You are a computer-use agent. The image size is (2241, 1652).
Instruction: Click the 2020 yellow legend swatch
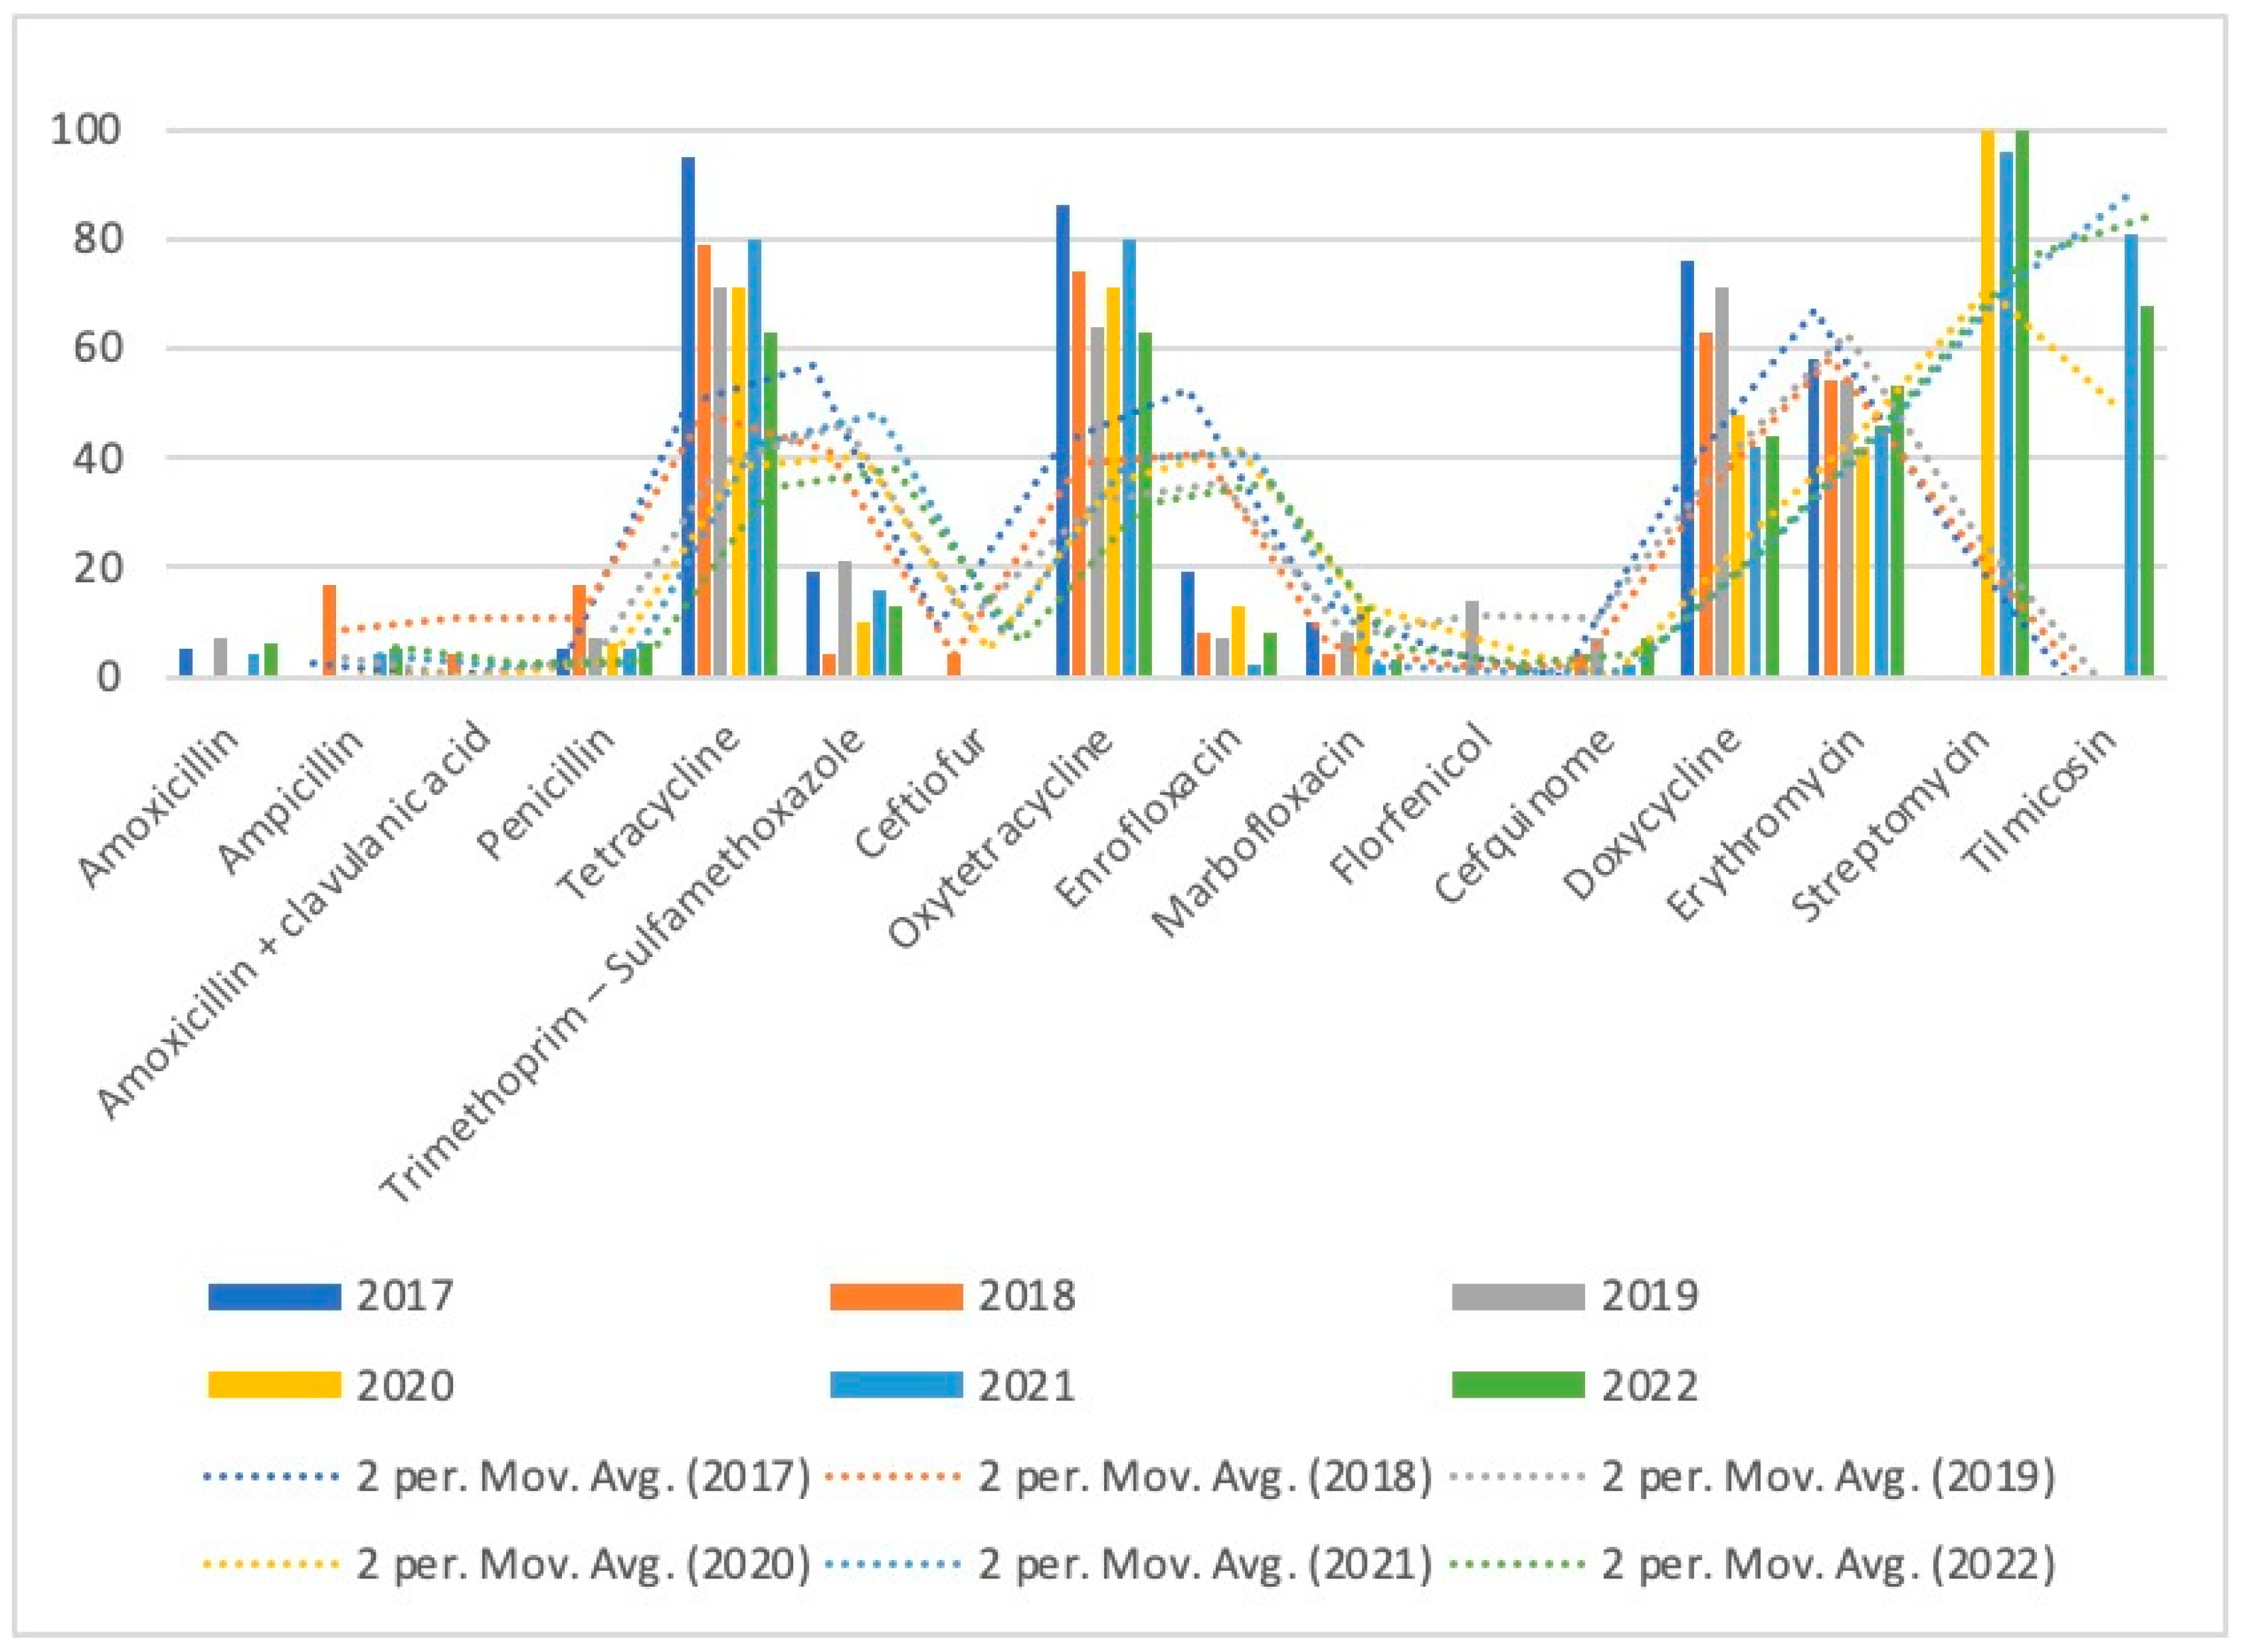[275, 1385]
